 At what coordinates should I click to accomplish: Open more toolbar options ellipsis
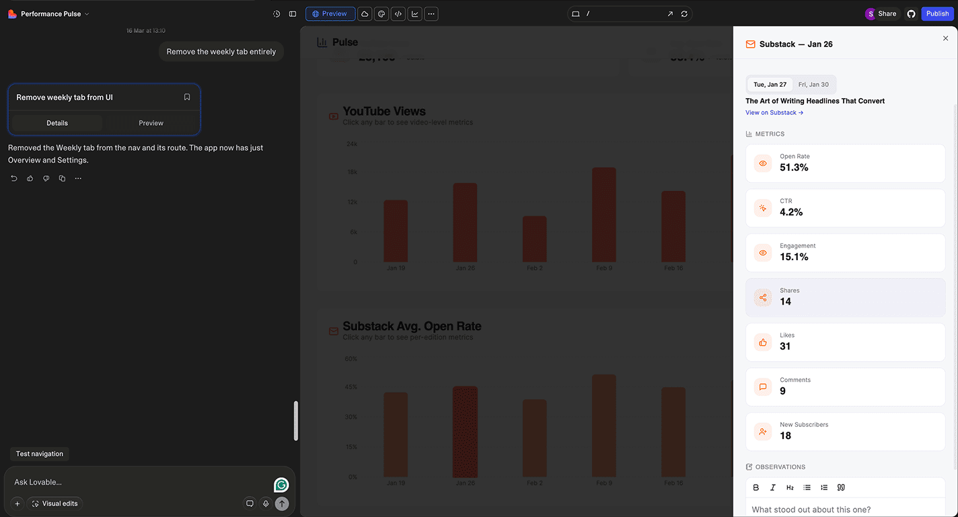[x=431, y=13]
